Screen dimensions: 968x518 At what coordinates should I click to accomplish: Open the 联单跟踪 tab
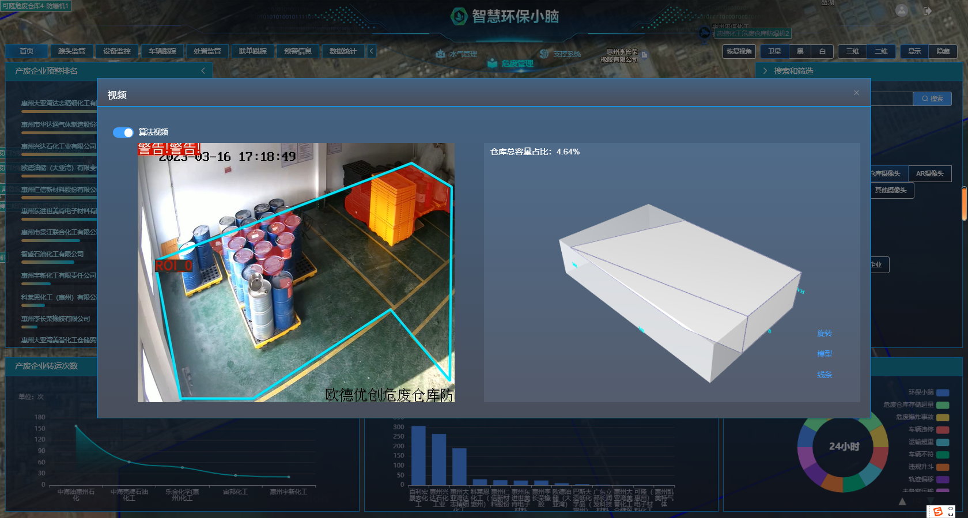[253, 51]
